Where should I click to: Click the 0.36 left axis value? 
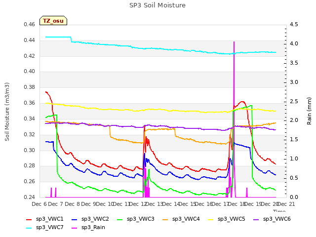tap(30, 103)
